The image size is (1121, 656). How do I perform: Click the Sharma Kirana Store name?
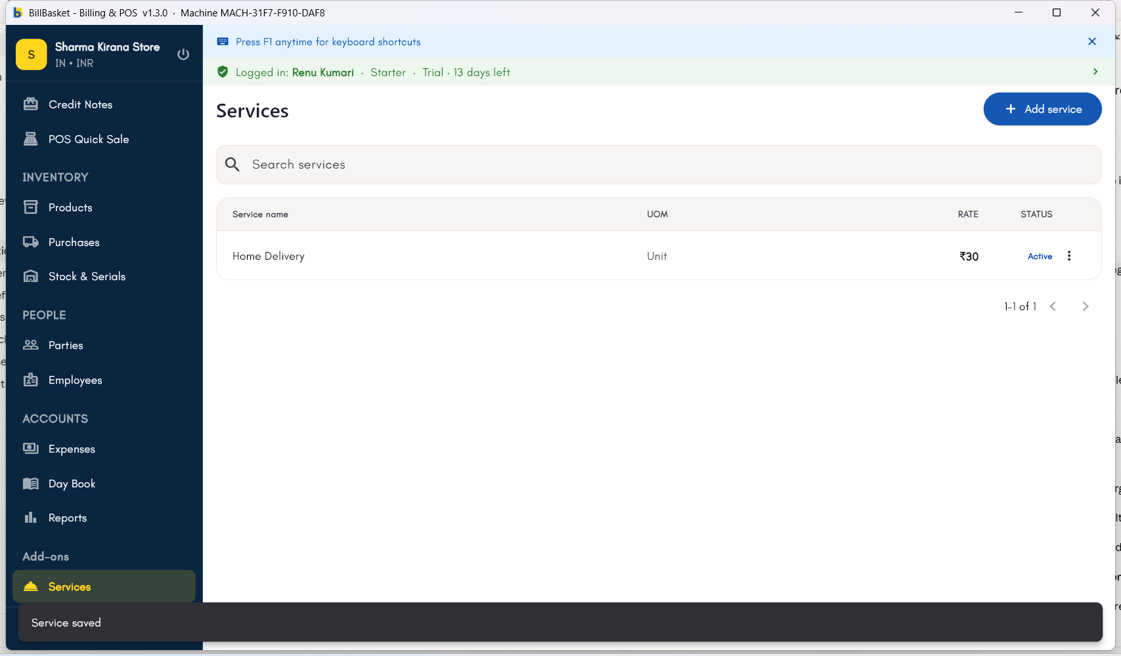(x=107, y=47)
